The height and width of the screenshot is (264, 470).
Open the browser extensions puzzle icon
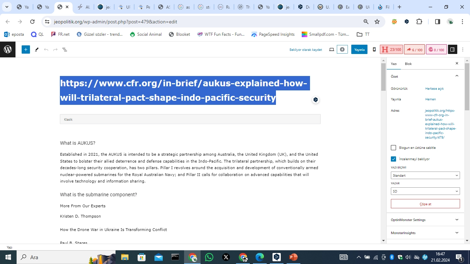[x=419, y=22]
